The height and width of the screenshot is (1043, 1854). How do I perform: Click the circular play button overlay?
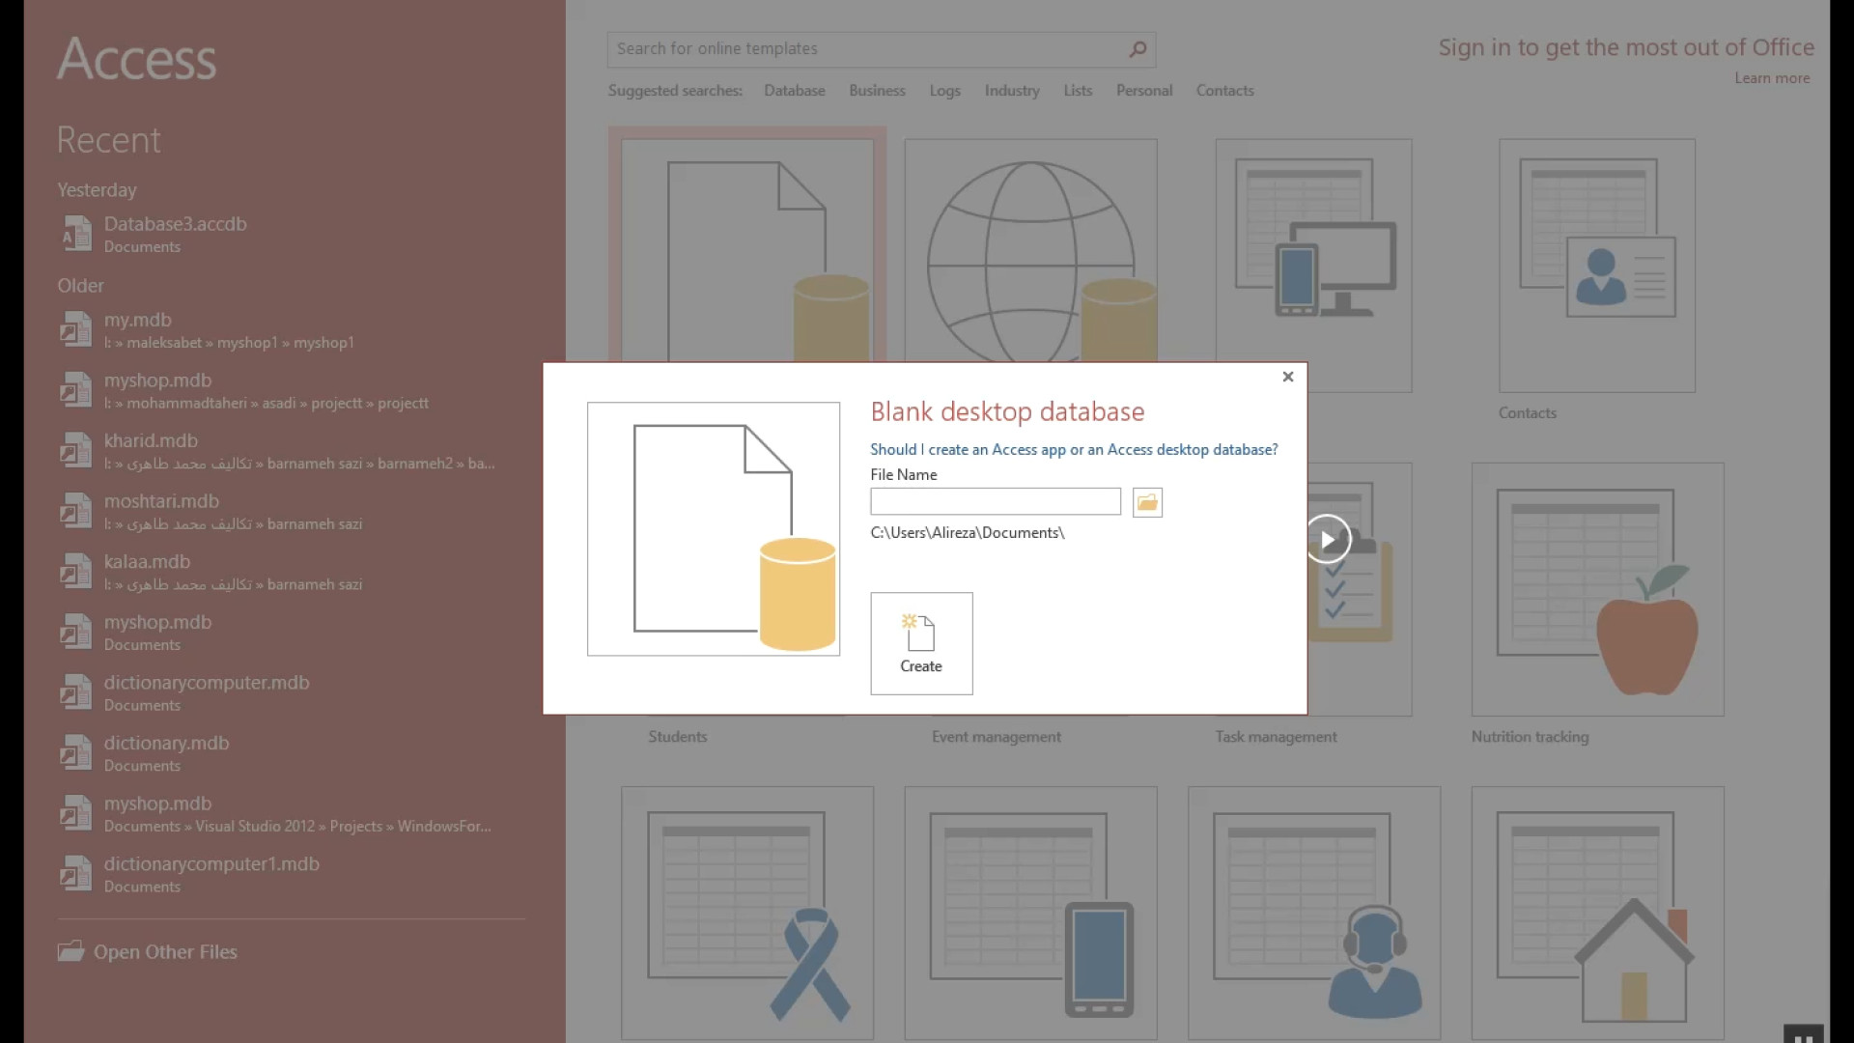coord(1328,539)
